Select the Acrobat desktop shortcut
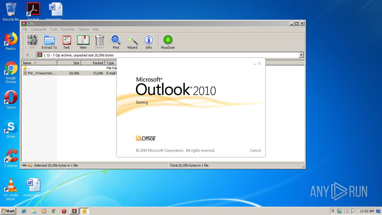This screenshot has height=215, width=382. coord(33,12)
